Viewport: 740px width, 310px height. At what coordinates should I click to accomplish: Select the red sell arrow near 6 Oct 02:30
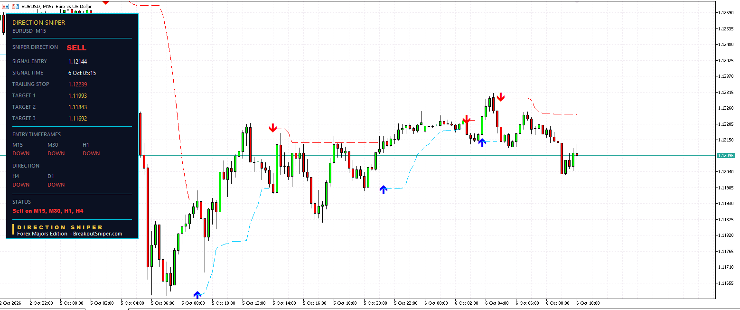(467, 120)
